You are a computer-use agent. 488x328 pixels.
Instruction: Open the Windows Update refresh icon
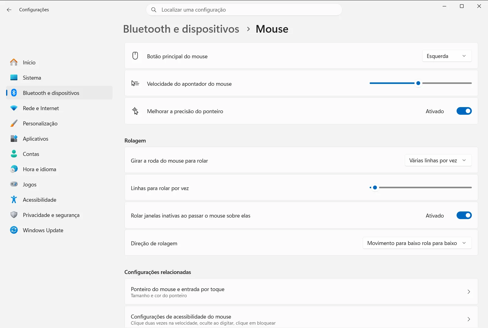pyautogui.click(x=14, y=230)
